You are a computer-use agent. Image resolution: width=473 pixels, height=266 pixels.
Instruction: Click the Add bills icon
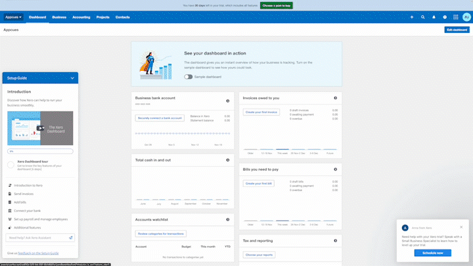tap(10, 202)
